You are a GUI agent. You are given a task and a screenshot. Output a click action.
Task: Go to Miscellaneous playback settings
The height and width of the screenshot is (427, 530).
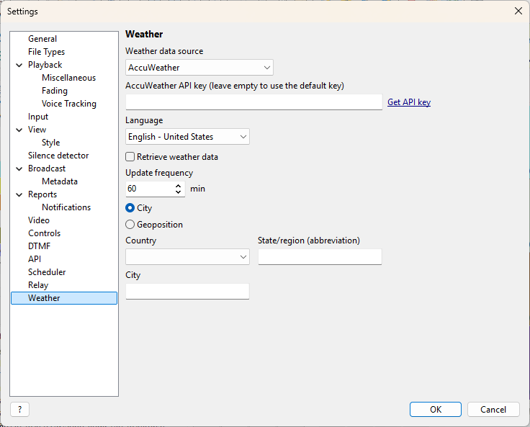[x=68, y=78]
